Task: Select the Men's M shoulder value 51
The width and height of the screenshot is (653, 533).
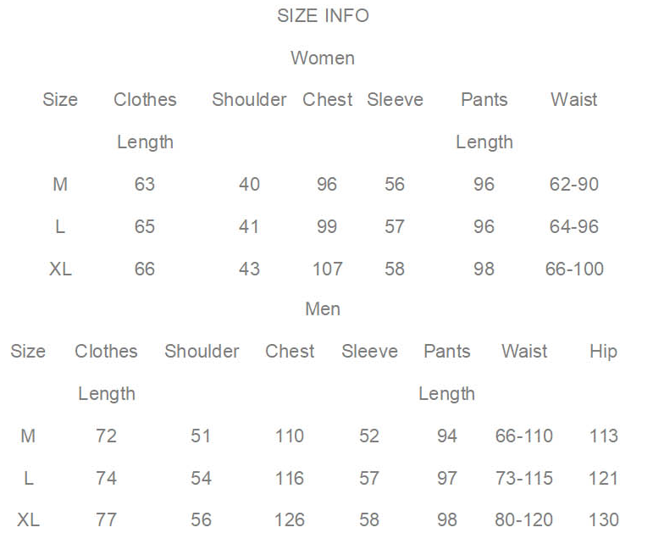Action: coord(201,436)
